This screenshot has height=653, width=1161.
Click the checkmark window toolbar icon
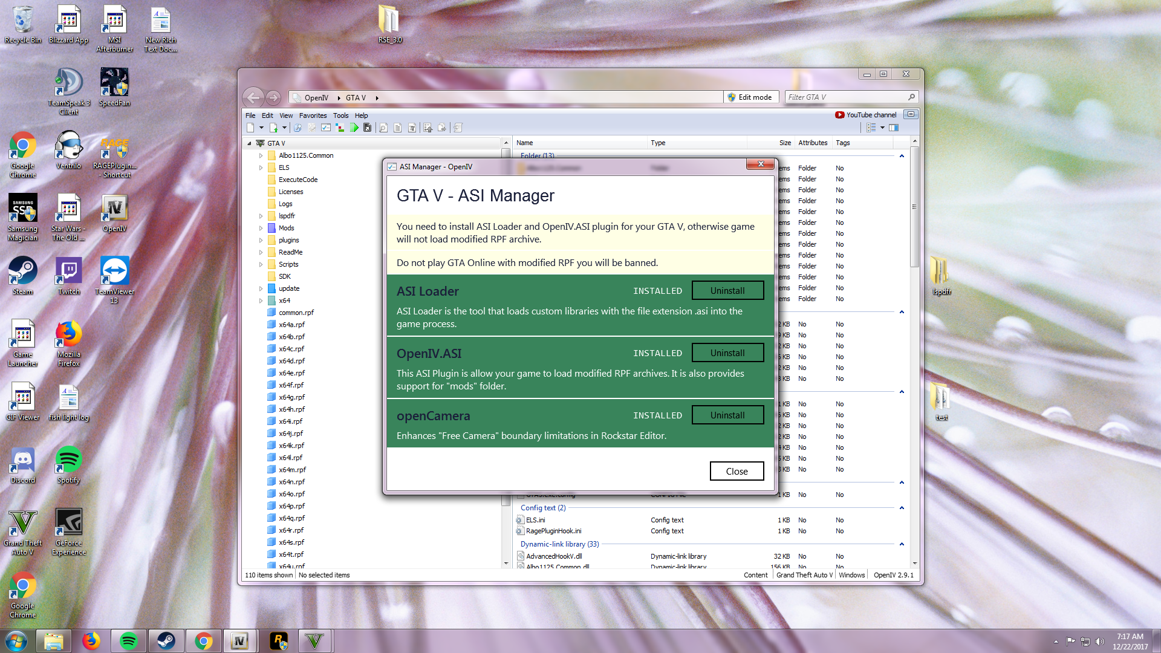326,128
